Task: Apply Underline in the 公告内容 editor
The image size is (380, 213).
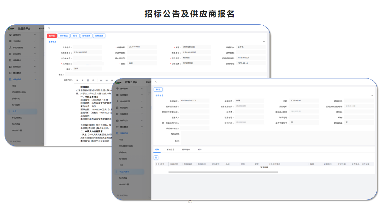Action: tap(88, 80)
